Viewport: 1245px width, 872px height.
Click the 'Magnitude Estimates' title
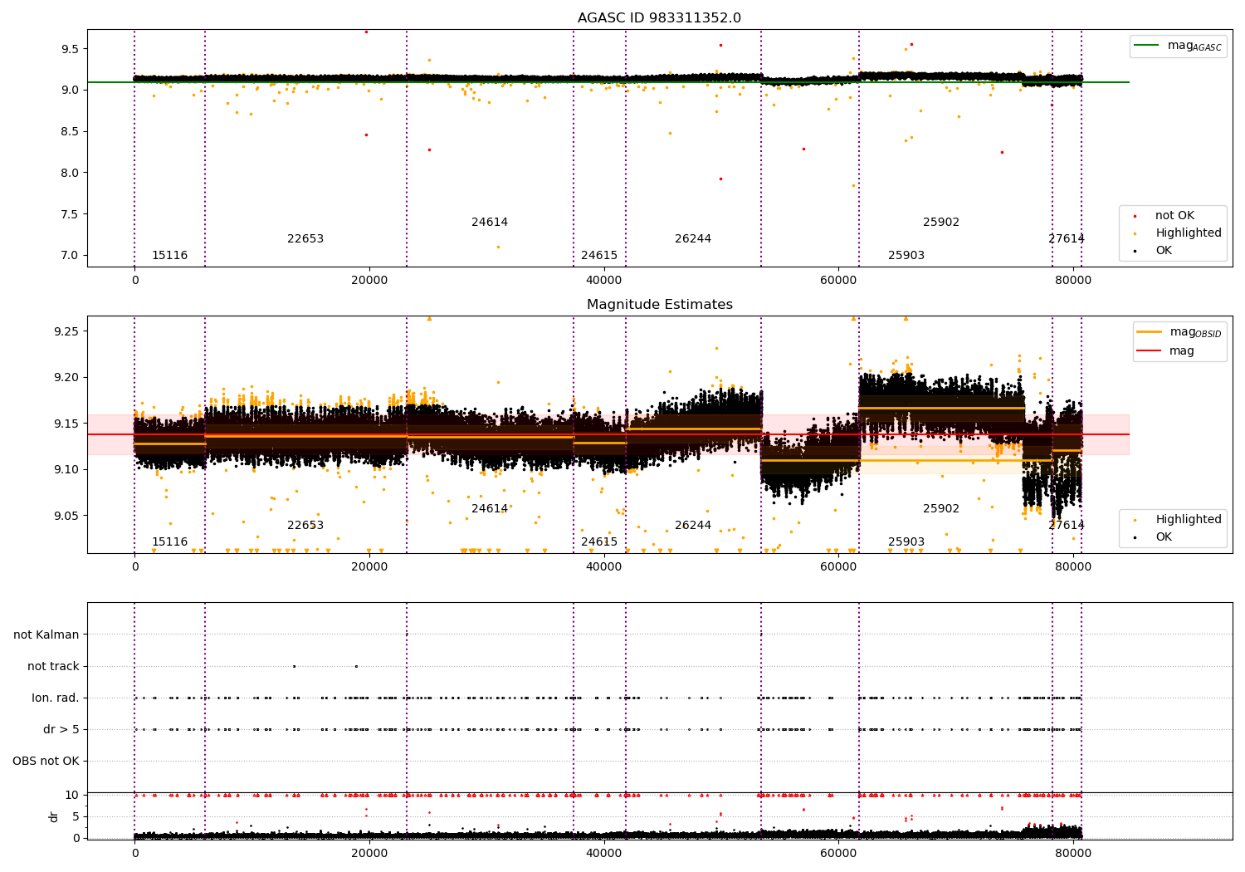pos(659,305)
